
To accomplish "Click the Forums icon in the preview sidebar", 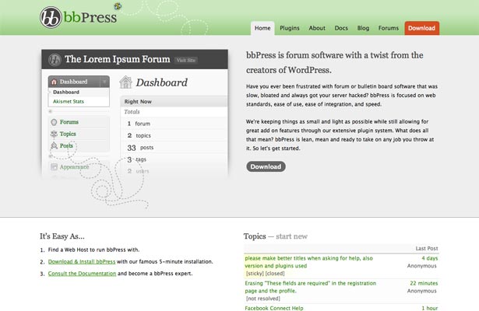I will [54, 122].
